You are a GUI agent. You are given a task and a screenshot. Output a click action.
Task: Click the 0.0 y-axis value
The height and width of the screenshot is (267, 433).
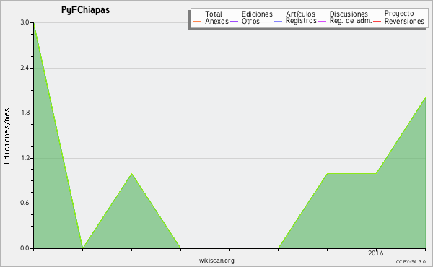(25, 248)
